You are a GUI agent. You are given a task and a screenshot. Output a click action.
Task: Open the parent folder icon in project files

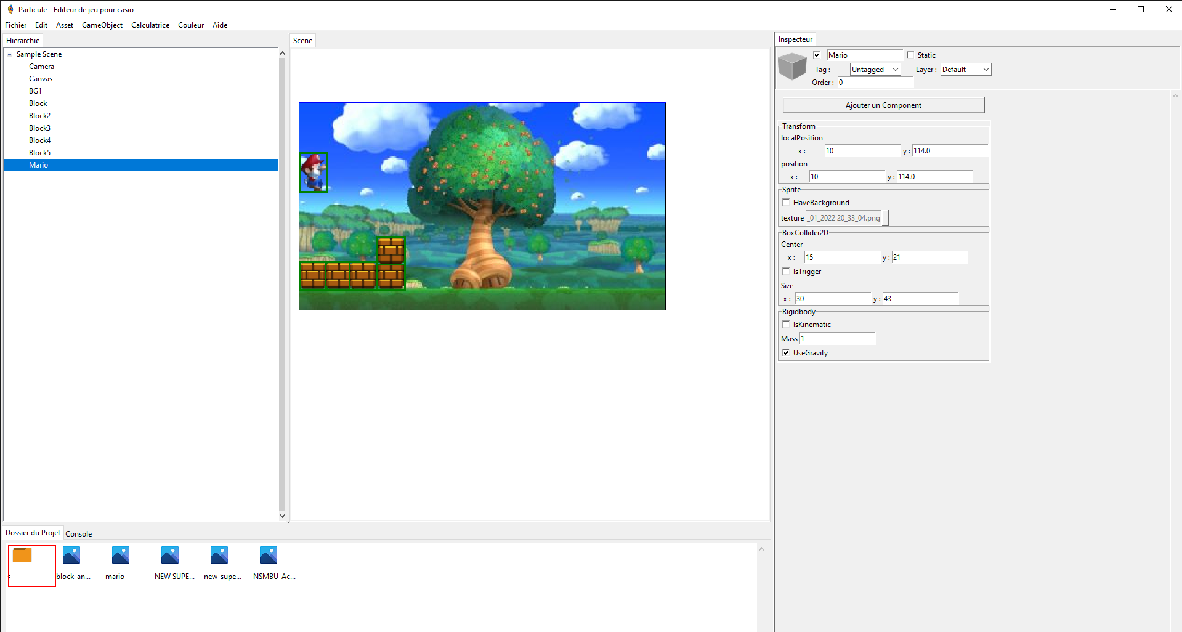tap(22, 555)
